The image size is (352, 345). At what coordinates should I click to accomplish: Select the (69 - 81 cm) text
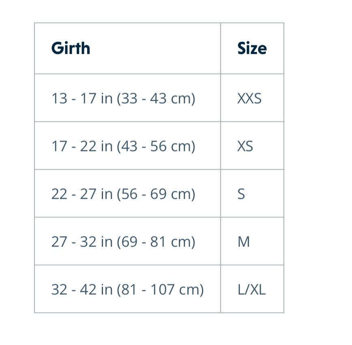(x=156, y=242)
